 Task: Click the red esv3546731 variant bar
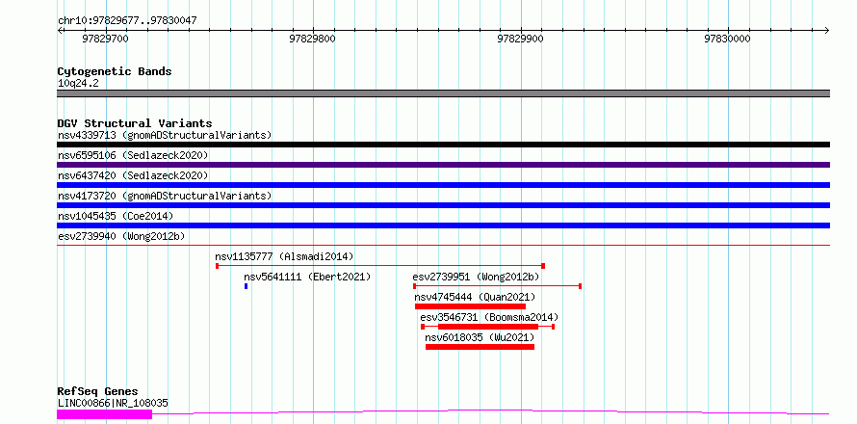[x=488, y=327]
